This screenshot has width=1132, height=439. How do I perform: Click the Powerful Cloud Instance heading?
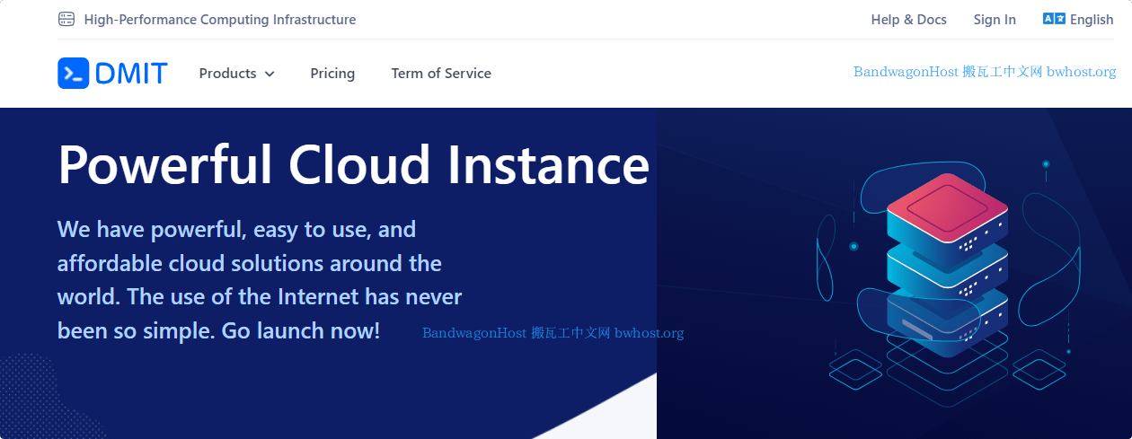click(353, 165)
